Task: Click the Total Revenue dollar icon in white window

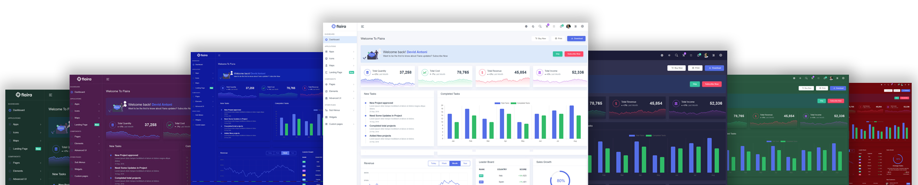Action: [482, 73]
